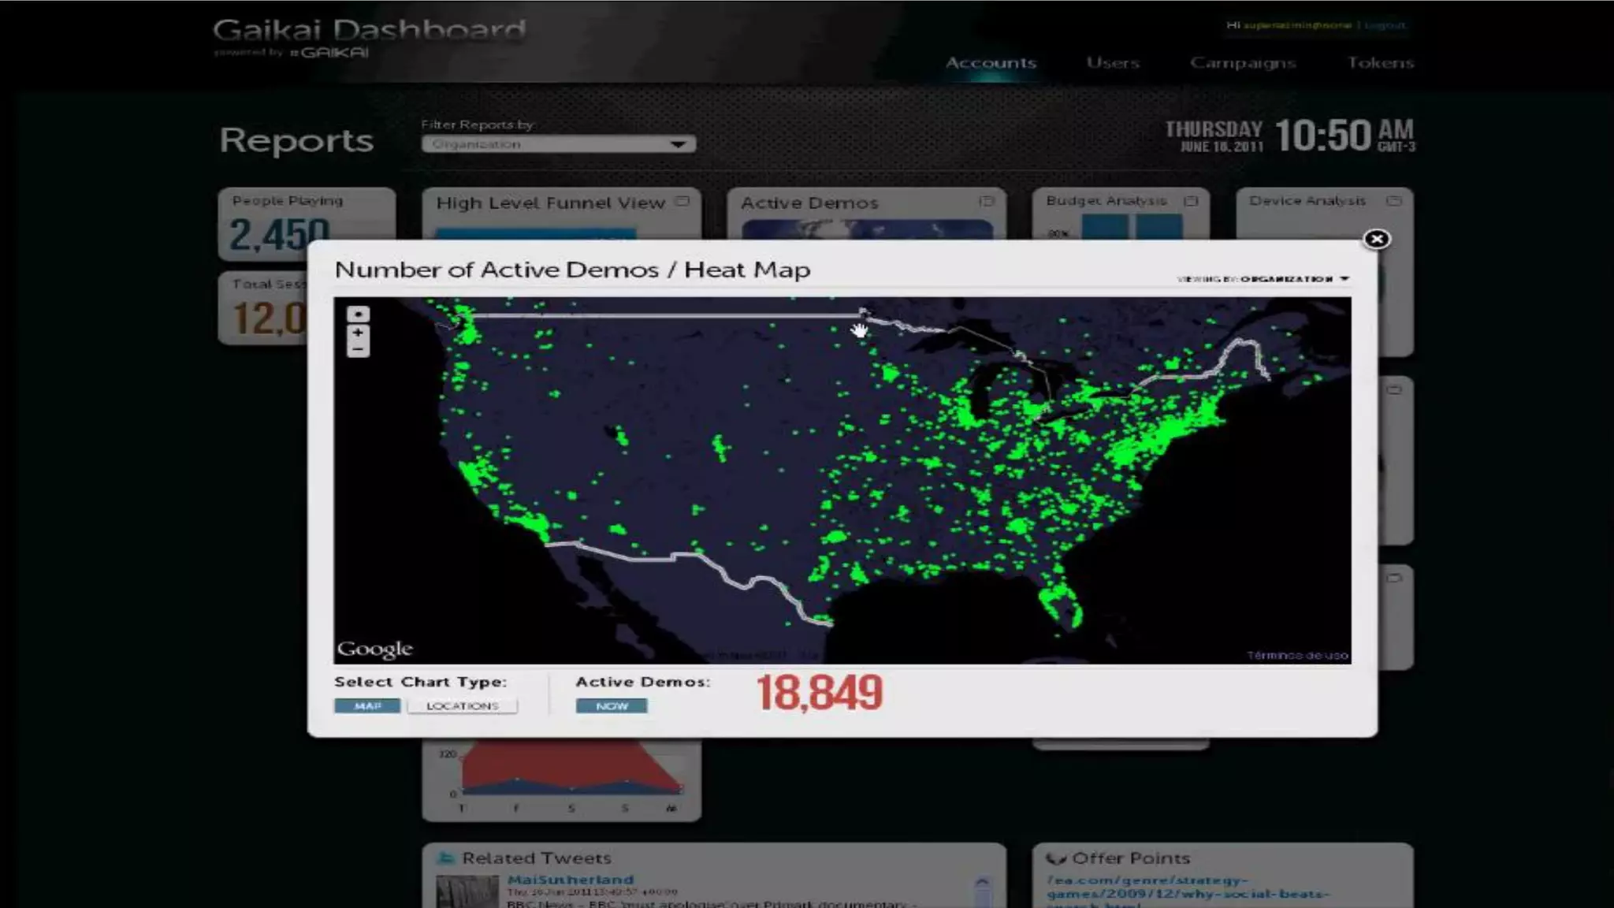This screenshot has width=1614, height=908.
Task: Expand the Active Demos widget
Action: (987, 202)
